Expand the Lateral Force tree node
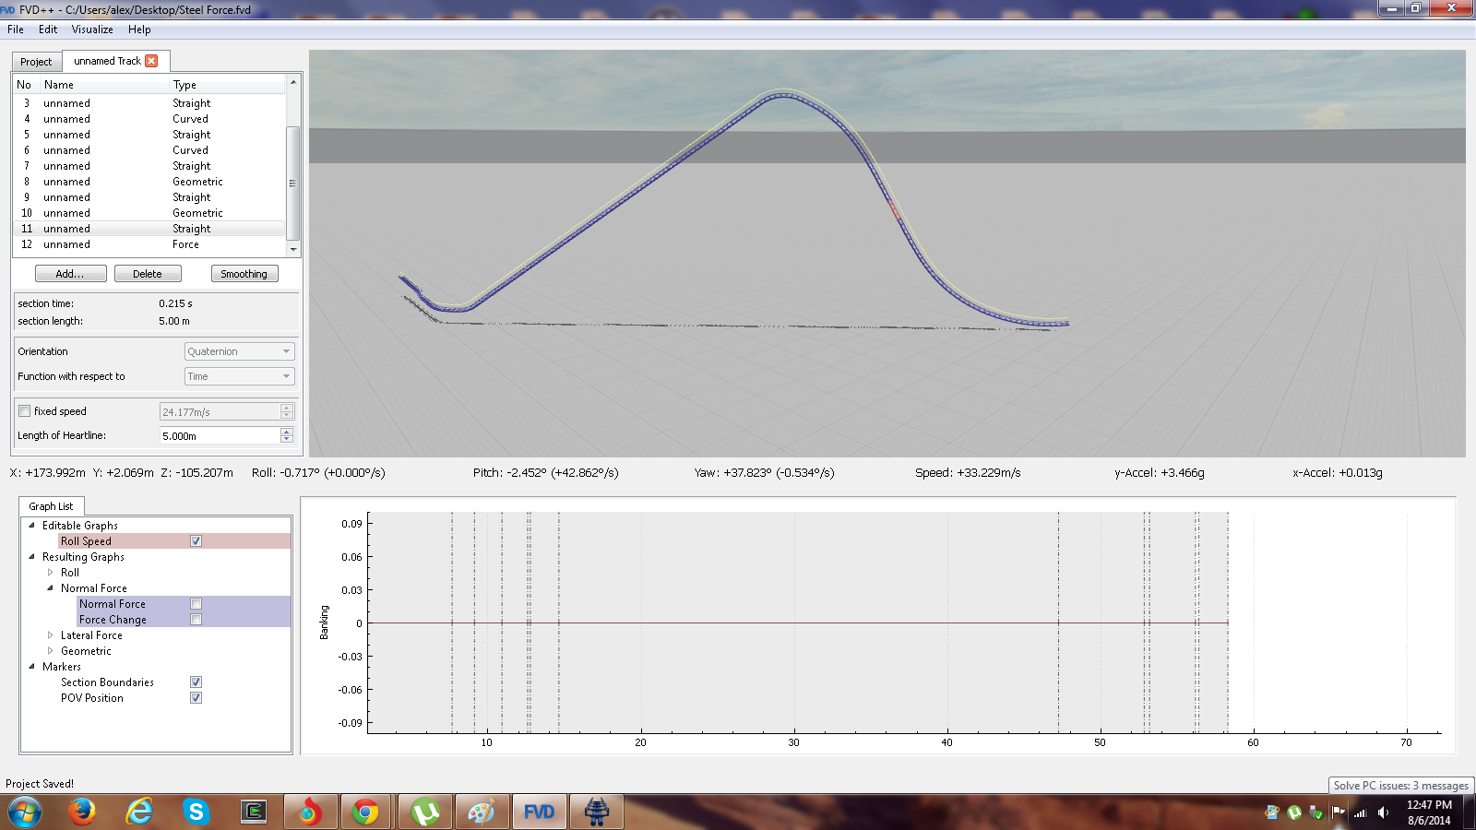 pyautogui.click(x=51, y=635)
